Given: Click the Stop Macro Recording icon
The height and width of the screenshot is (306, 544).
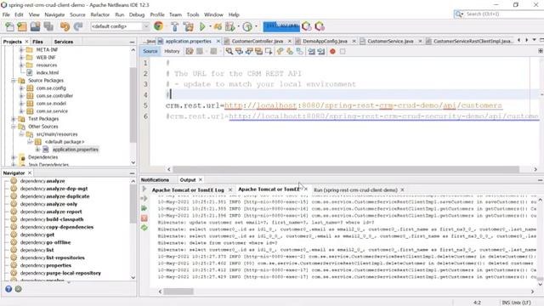Looking at the screenshot, I should [x=343, y=51].
